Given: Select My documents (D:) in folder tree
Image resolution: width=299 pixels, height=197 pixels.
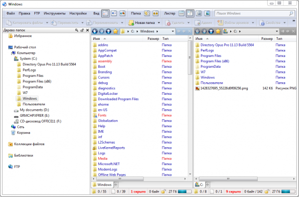Looking at the screenshot, I should (x=34, y=110).
